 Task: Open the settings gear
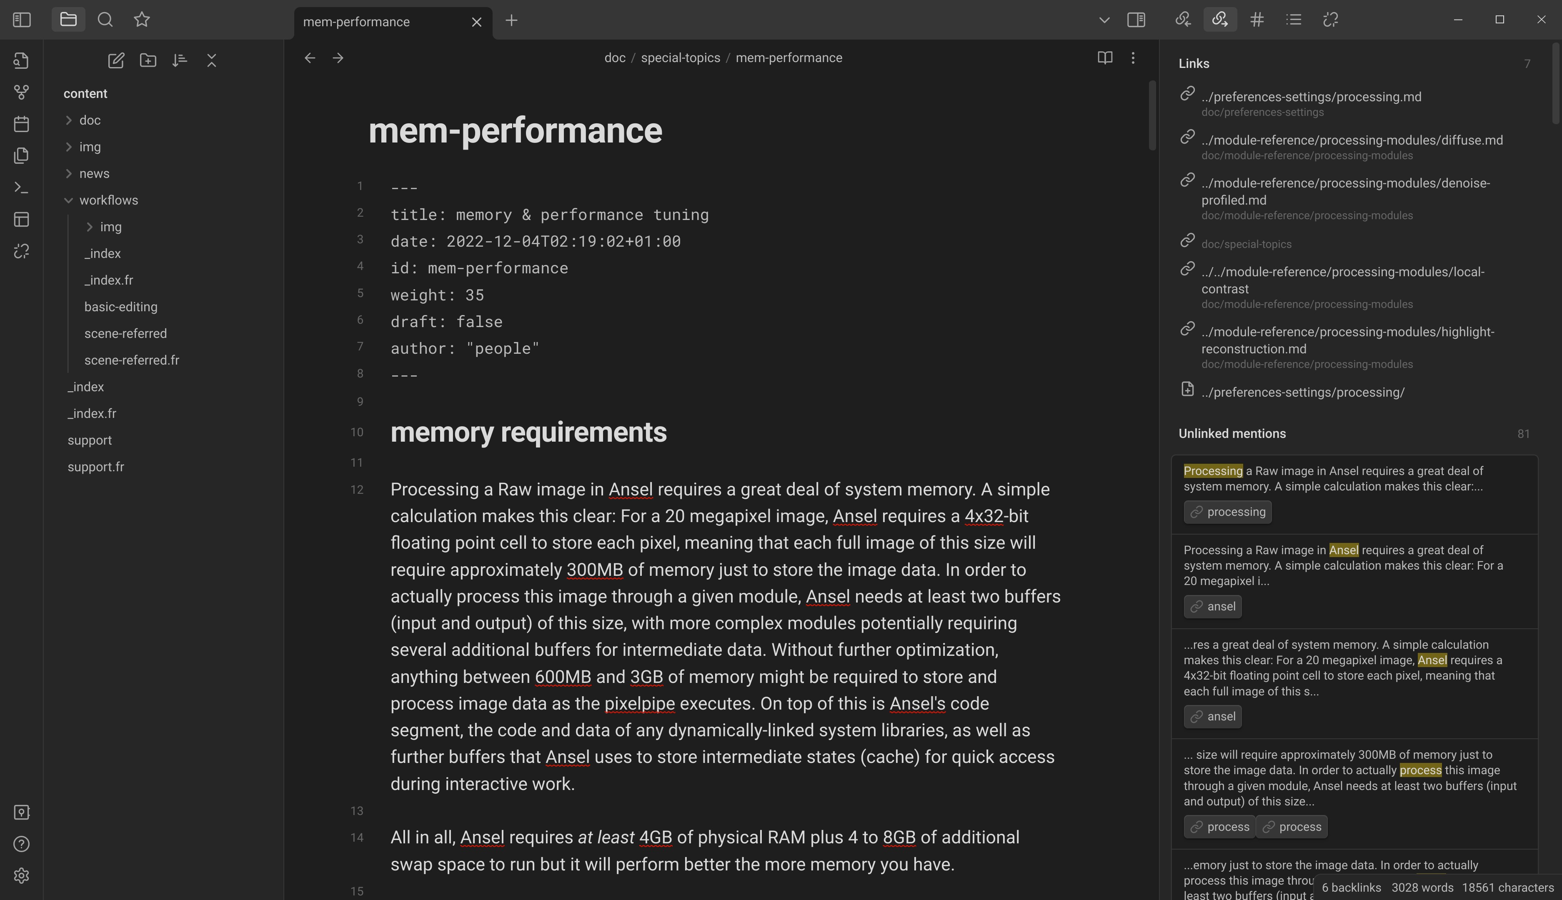pos(22,876)
